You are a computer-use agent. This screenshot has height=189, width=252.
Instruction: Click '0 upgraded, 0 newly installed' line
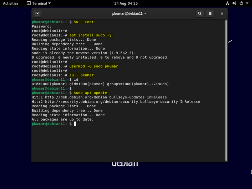point(100,57)
